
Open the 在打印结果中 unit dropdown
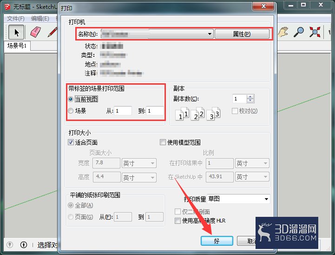tap(252, 163)
